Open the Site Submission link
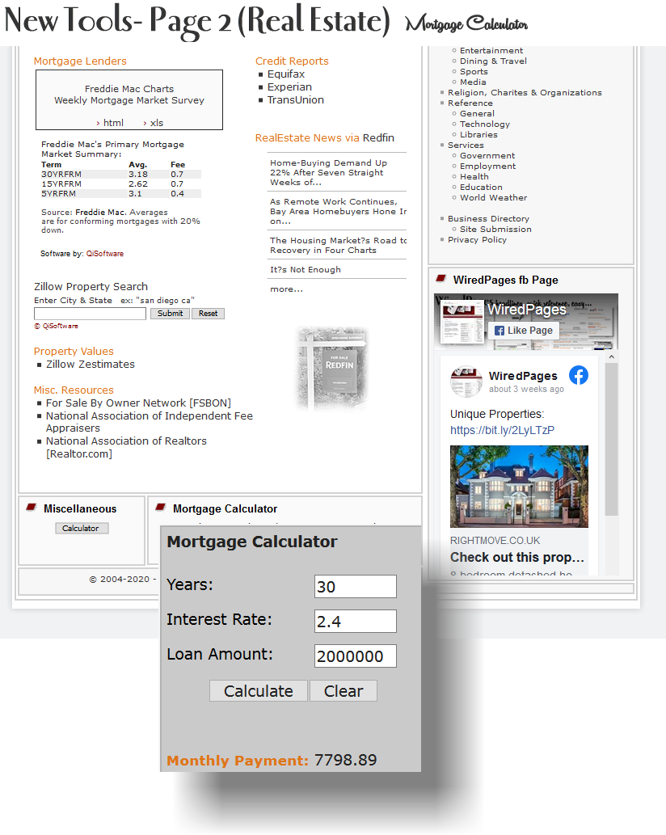 495,229
